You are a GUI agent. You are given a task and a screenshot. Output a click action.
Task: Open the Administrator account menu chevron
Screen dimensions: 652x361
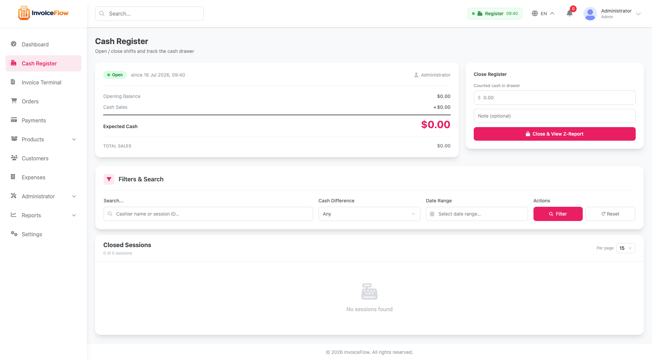coord(638,14)
